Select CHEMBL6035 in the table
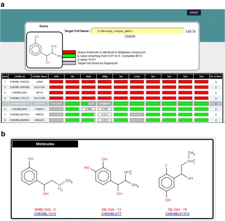Image resolution: width=225 pixels, height=221 pixels. point(20,109)
